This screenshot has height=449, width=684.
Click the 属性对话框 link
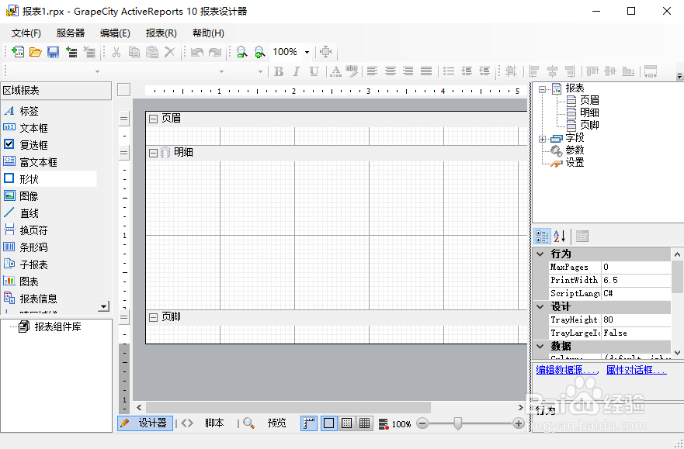637,370
